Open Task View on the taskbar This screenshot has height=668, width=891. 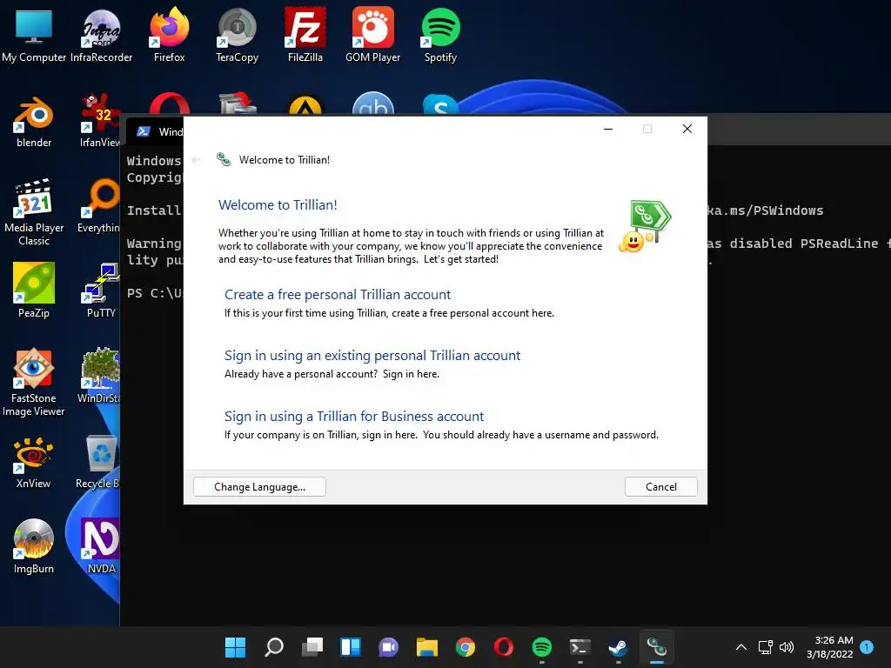pos(312,647)
